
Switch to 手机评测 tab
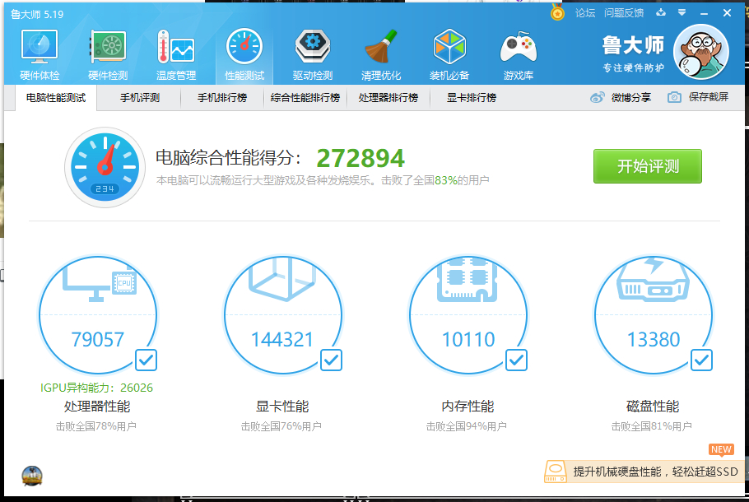point(139,98)
